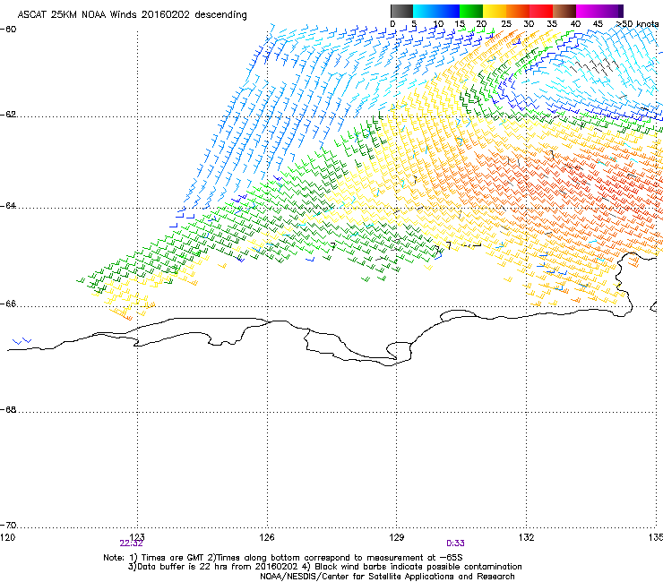Viewport: 663px width, 582px height.
Task: Click the brown 35-40 knots color segment
Action: [x=564, y=11]
